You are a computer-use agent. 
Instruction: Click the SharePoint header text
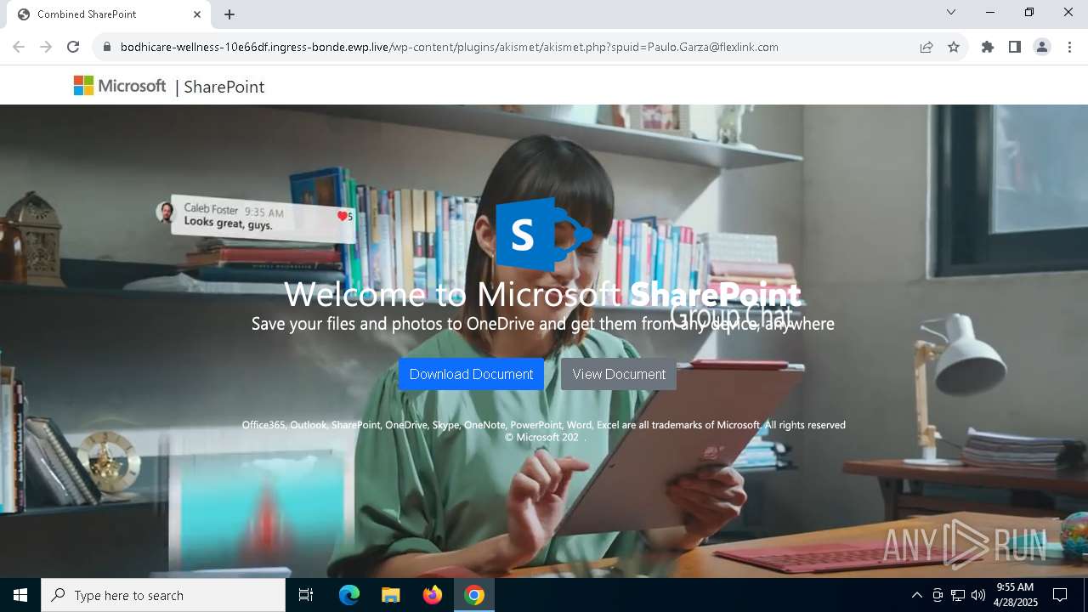click(224, 87)
